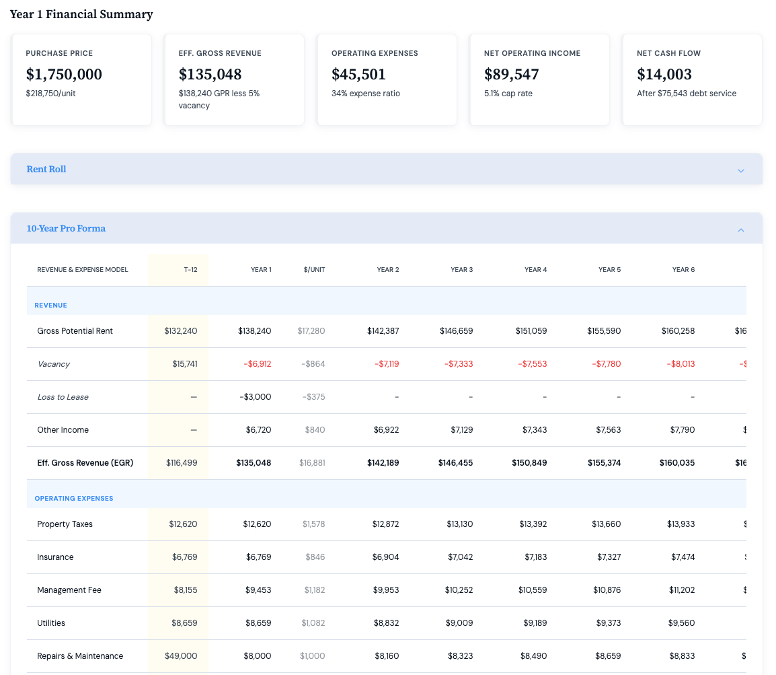
Task: Open the Net Cash Flow summary card
Action: pos(692,79)
